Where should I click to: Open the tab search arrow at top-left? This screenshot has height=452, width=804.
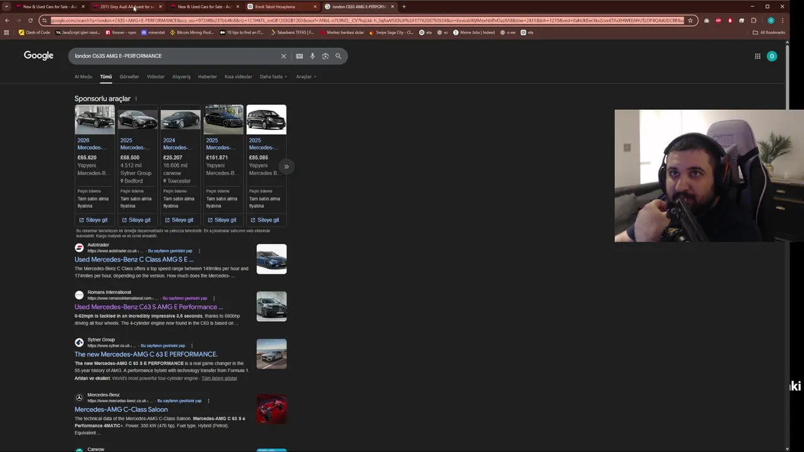pyautogui.click(x=6, y=6)
